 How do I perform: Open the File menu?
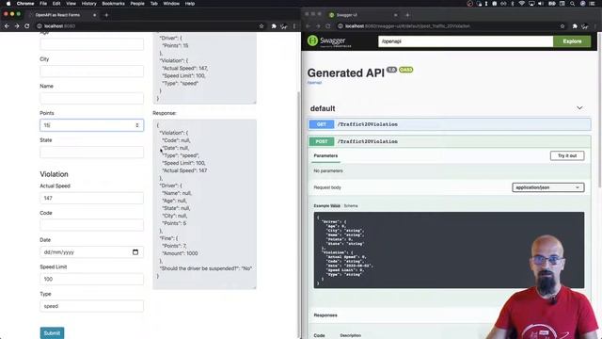(x=43, y=4)
